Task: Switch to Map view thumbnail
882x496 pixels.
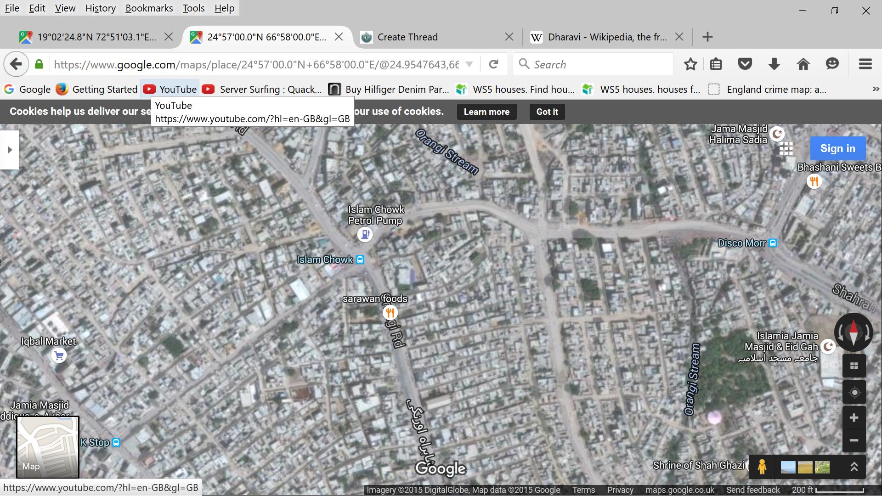Action: tap(48, 447)
